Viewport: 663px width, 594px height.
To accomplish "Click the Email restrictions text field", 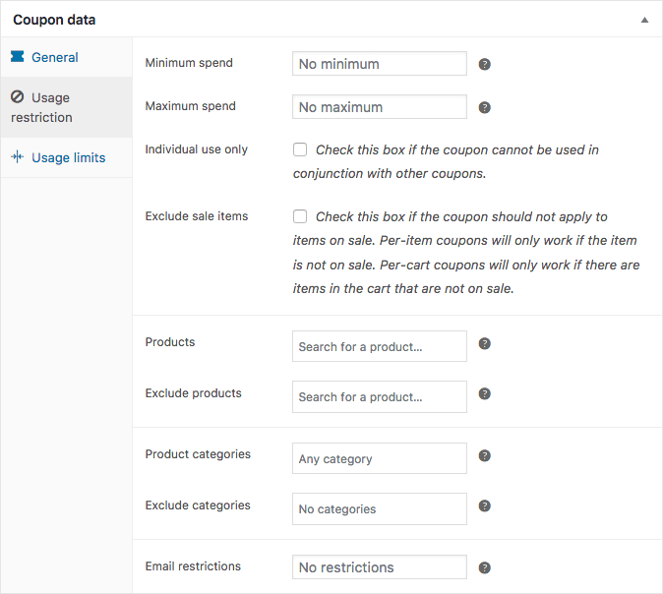I will 379,567.
